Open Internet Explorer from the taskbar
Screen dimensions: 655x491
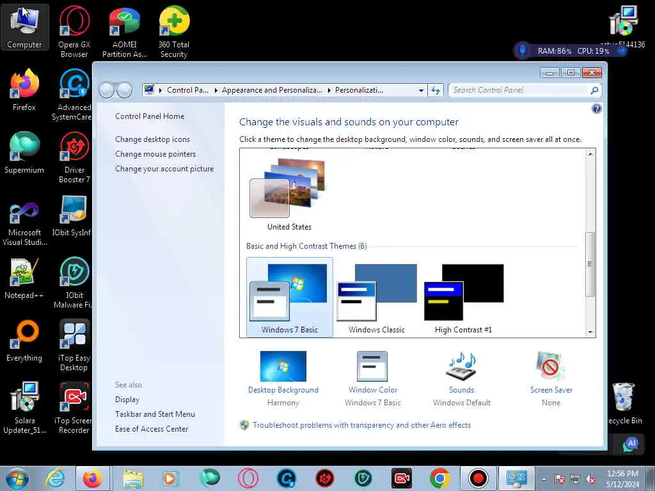tap(55, 478)
